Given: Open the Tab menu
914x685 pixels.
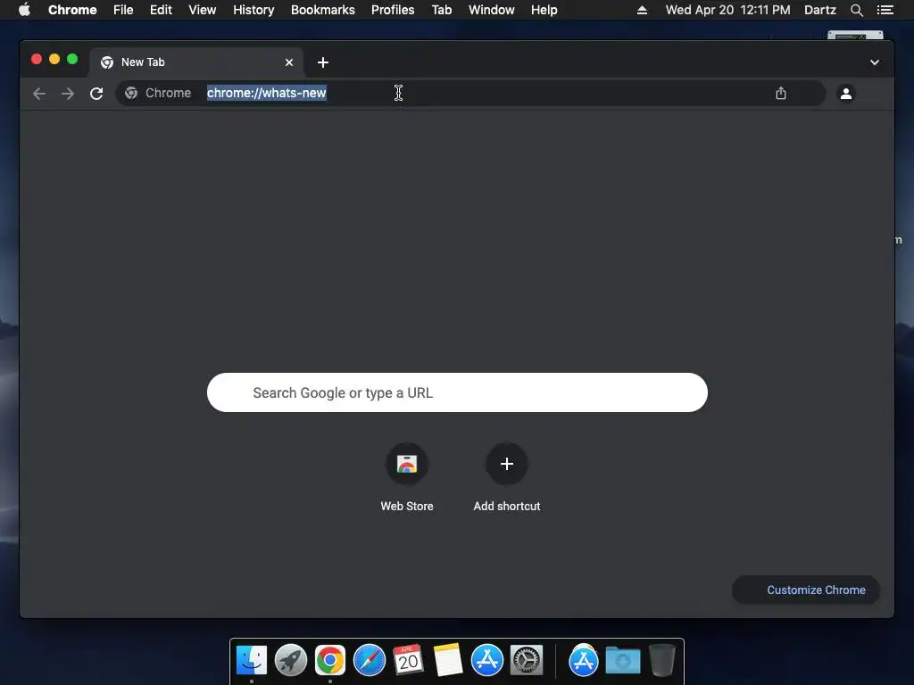Looking at the screenshot, I should pyautogui.click(x=442, y=10).
